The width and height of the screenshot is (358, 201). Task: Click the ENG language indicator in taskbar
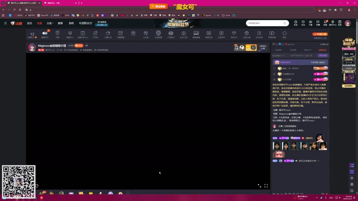point(331,197)
